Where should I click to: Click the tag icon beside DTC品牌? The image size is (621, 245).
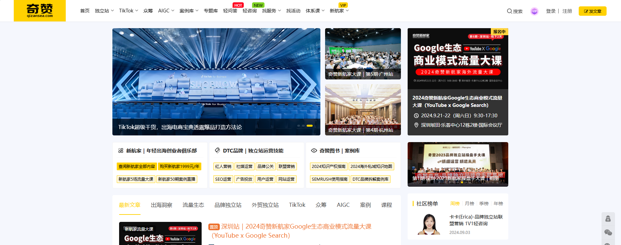(x=217, y=151)
